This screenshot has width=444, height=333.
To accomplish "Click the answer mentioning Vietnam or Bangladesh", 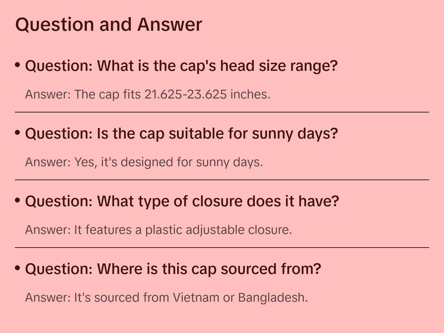I will coord(166,298).
